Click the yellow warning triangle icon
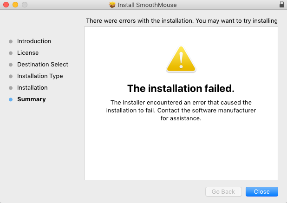 tap(181, 59)
